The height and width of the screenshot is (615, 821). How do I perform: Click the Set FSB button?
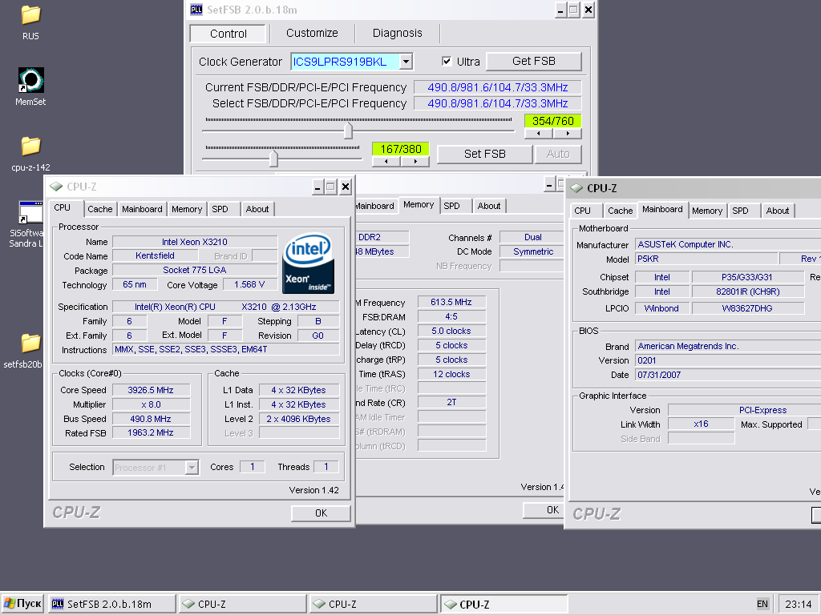(x=485, y=155)
